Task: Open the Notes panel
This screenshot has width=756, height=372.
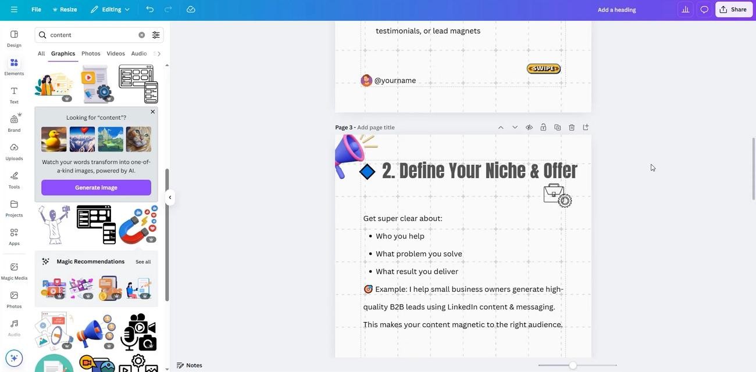Action: (190, 365)
